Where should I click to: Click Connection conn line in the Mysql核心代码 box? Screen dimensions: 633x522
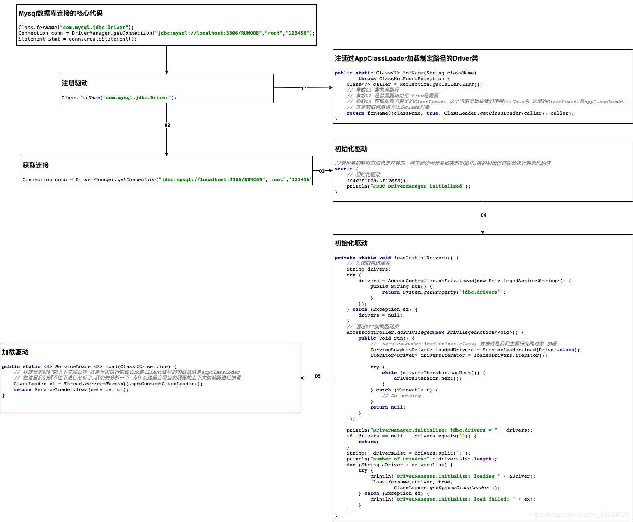click(167, 33)
